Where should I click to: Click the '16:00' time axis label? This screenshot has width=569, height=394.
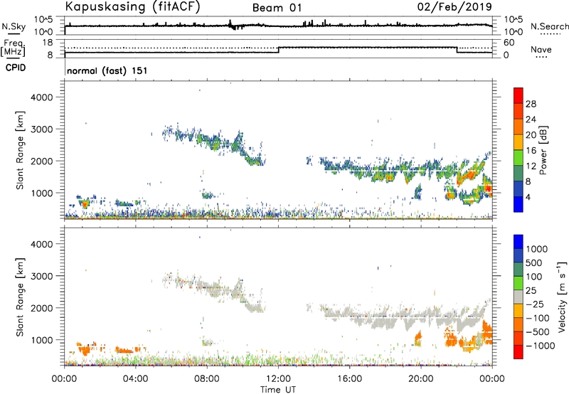(x=349, y=379)
